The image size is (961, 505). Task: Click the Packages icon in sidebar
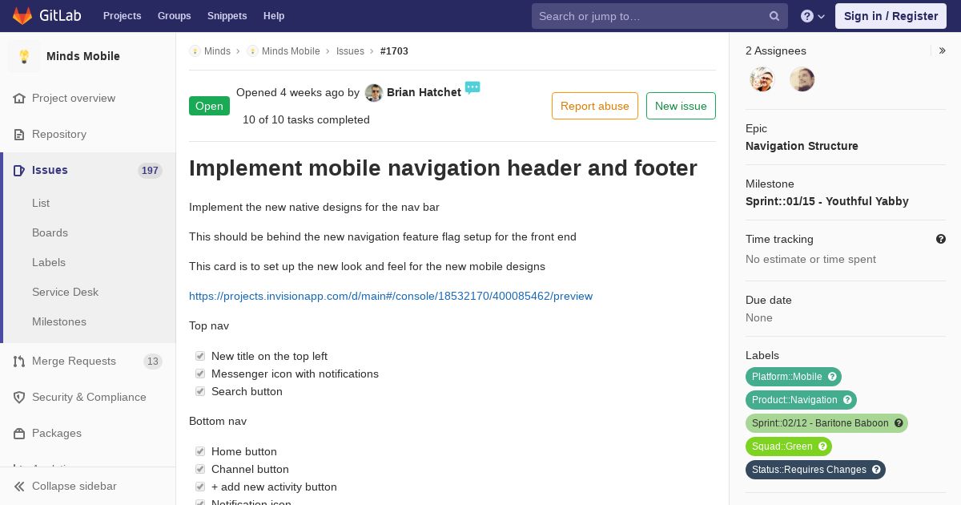point(19,433)
